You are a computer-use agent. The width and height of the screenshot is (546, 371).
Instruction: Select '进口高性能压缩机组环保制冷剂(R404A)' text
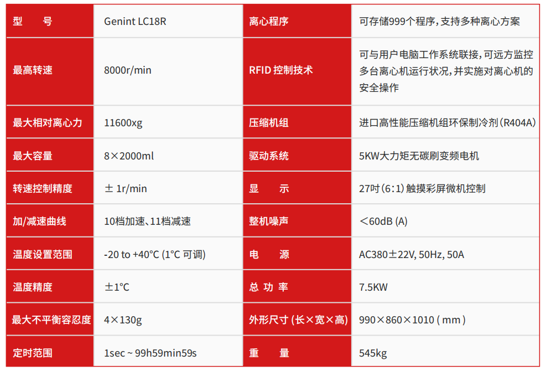pos(448,122)
